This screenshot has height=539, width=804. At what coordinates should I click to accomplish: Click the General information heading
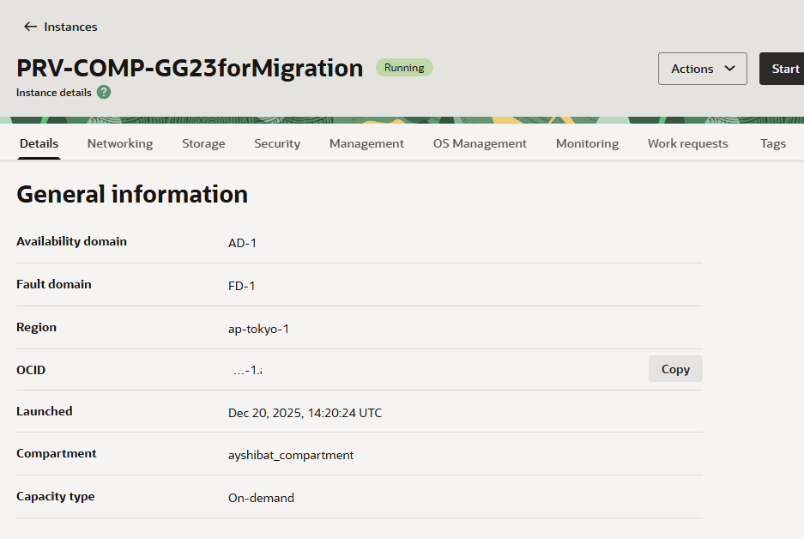point(132,194)
